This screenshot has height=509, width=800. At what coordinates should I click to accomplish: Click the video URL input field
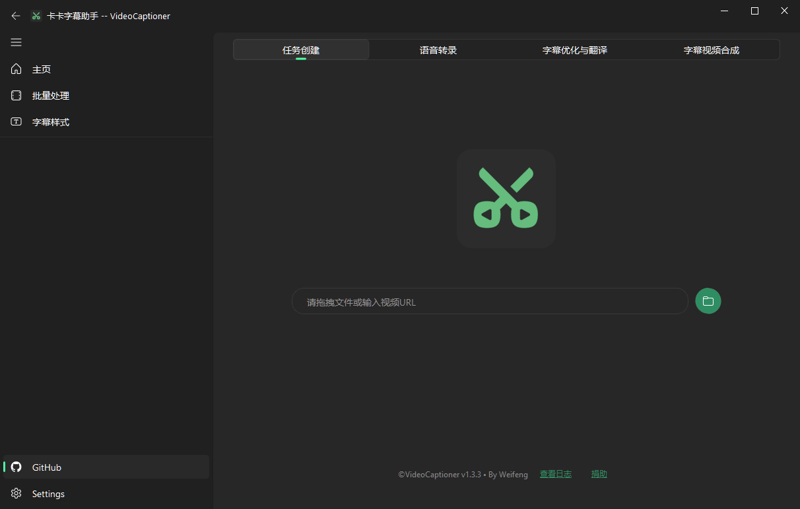pos(490,301)
